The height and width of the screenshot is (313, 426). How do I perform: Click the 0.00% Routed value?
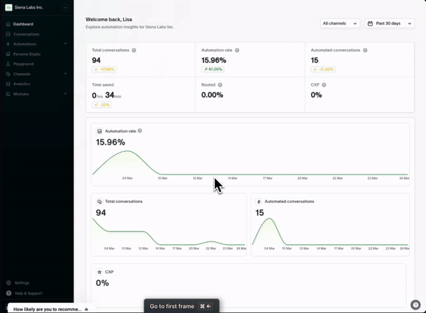[212, 95]
